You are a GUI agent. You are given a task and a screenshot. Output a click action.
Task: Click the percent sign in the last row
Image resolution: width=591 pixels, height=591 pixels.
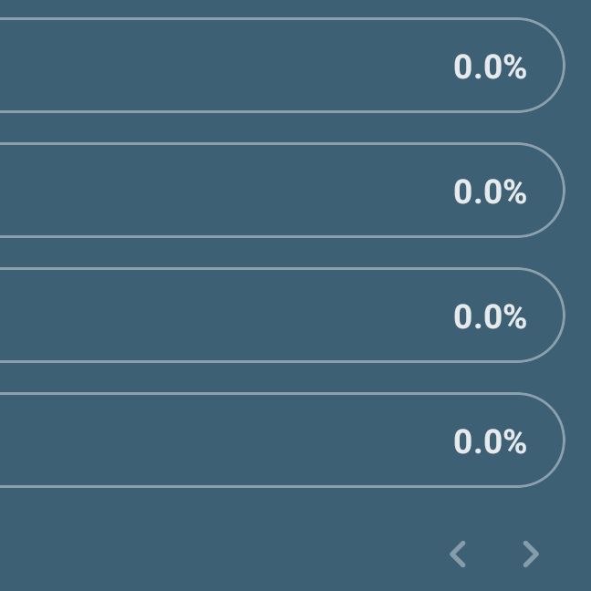click(x=515, y=441)
